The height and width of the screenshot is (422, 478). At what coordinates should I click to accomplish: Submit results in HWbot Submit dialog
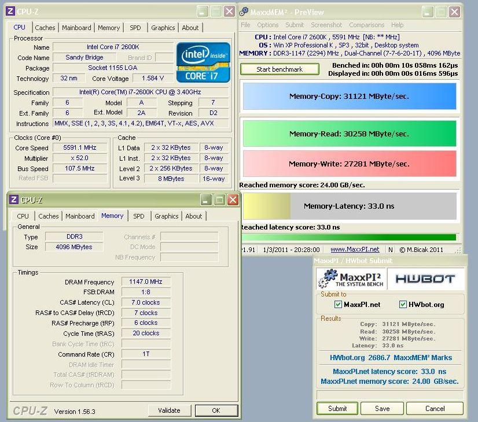337,408
